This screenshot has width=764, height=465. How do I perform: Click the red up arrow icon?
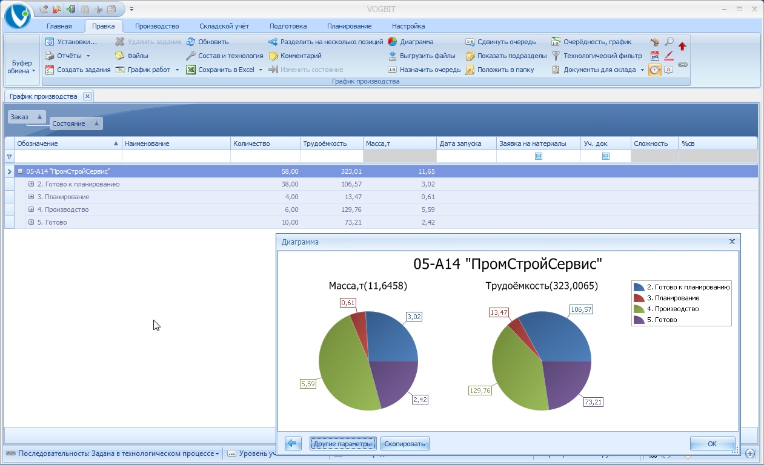click(x=682, y=46)
